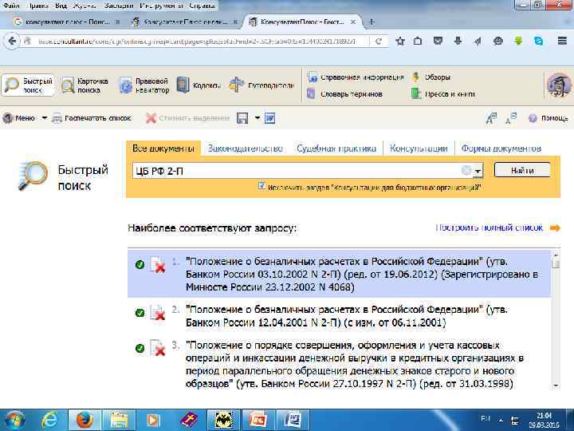Open Windows Start button
This screenshot has height=431, width=574.
coord(13,420)
